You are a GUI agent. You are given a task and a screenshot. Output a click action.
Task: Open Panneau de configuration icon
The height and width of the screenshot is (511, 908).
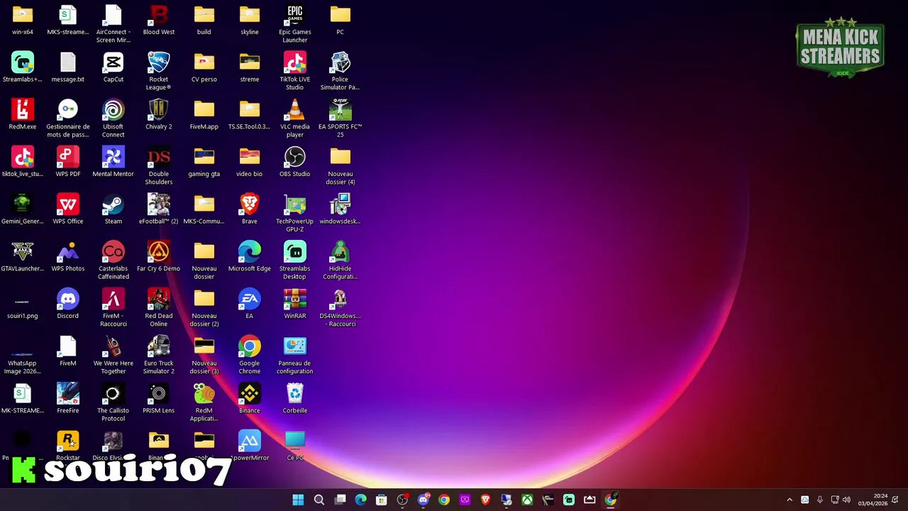coord(295,354)
